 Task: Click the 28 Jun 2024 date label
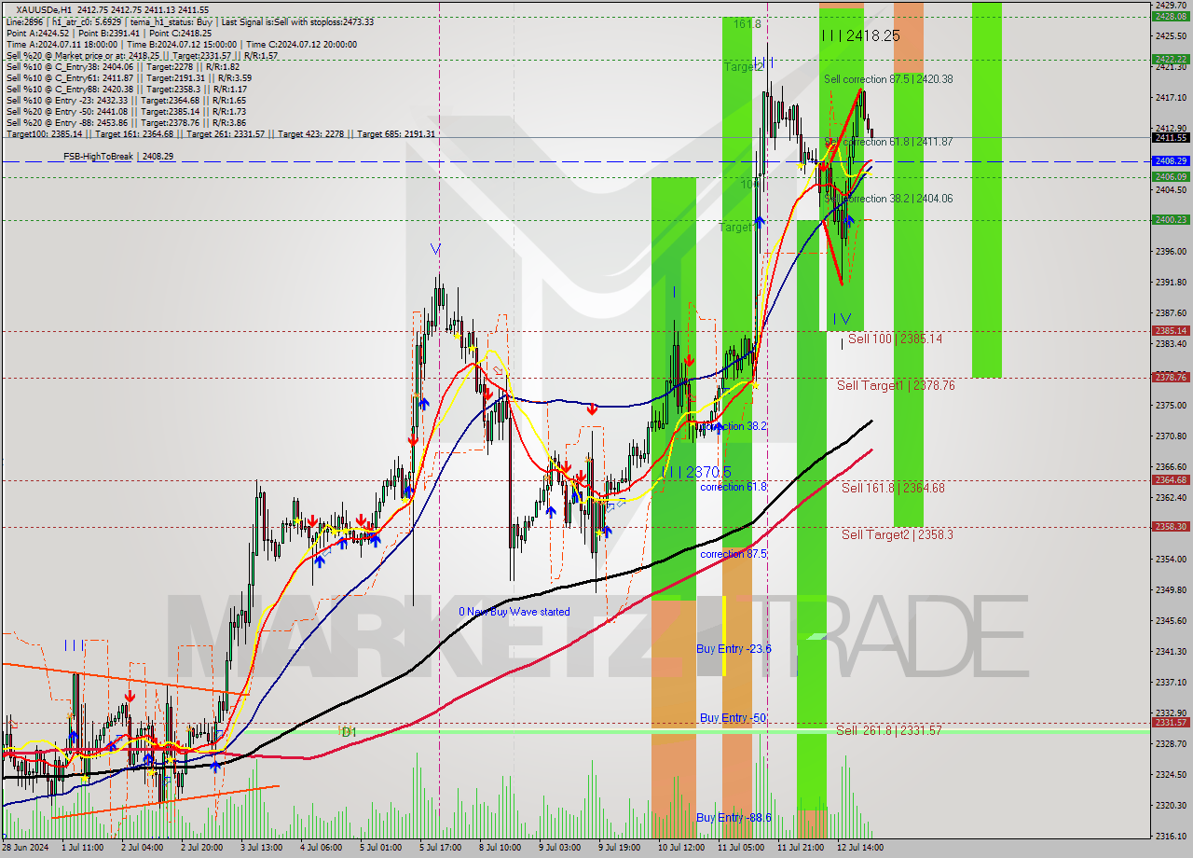click(x=23, y=848)
